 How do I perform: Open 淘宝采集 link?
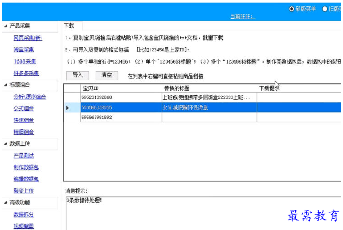pos(24,49)
